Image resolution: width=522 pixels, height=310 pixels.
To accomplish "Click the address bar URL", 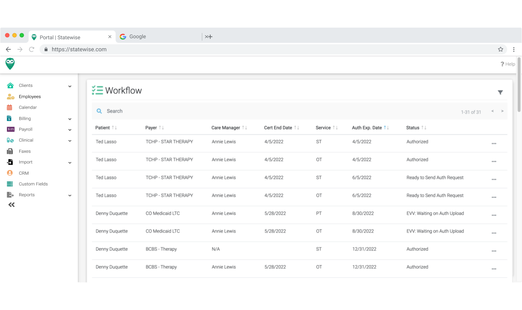I will (79, 49).
